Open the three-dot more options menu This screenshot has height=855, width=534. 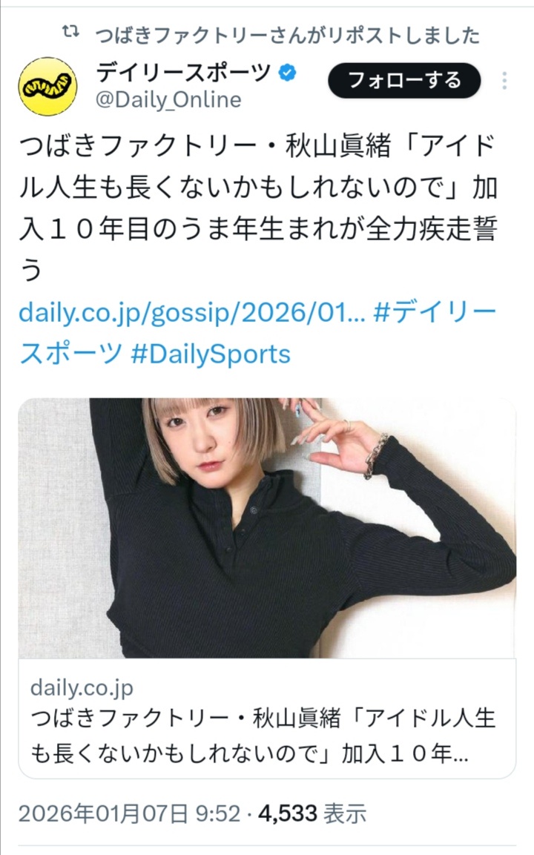coord(504,81)
